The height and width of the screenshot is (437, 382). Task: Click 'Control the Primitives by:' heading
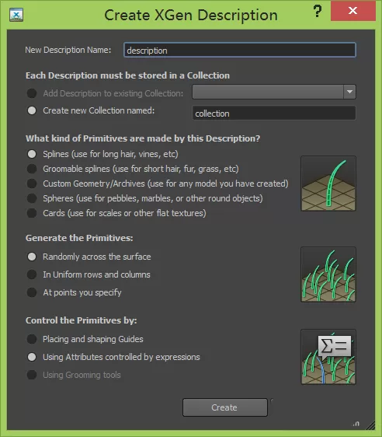[82, 320]
